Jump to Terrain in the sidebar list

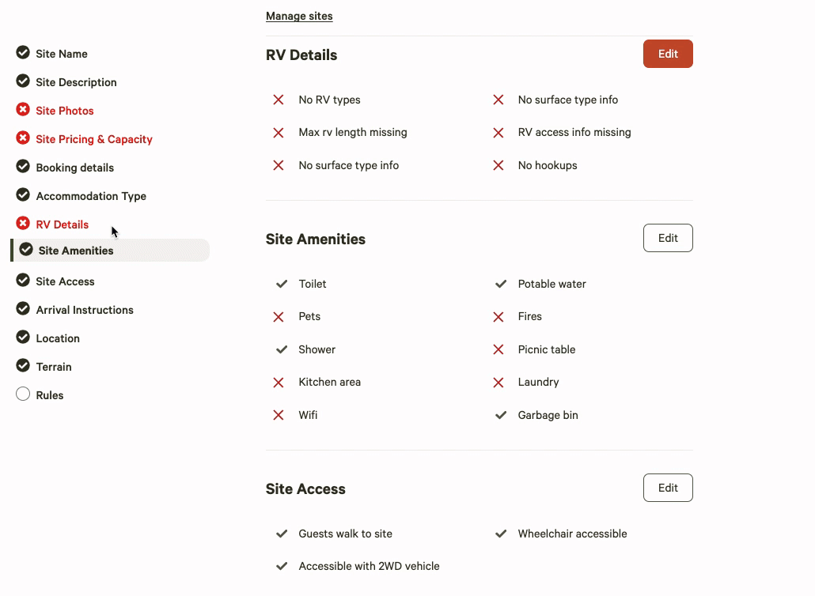tap(54, 367)
